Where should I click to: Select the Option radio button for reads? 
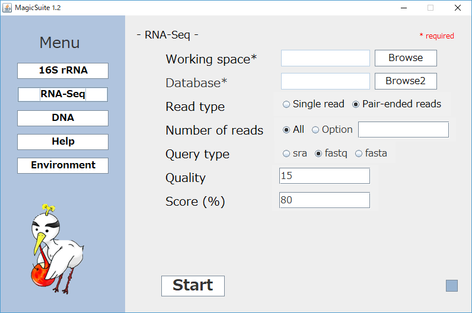[332, 130]
